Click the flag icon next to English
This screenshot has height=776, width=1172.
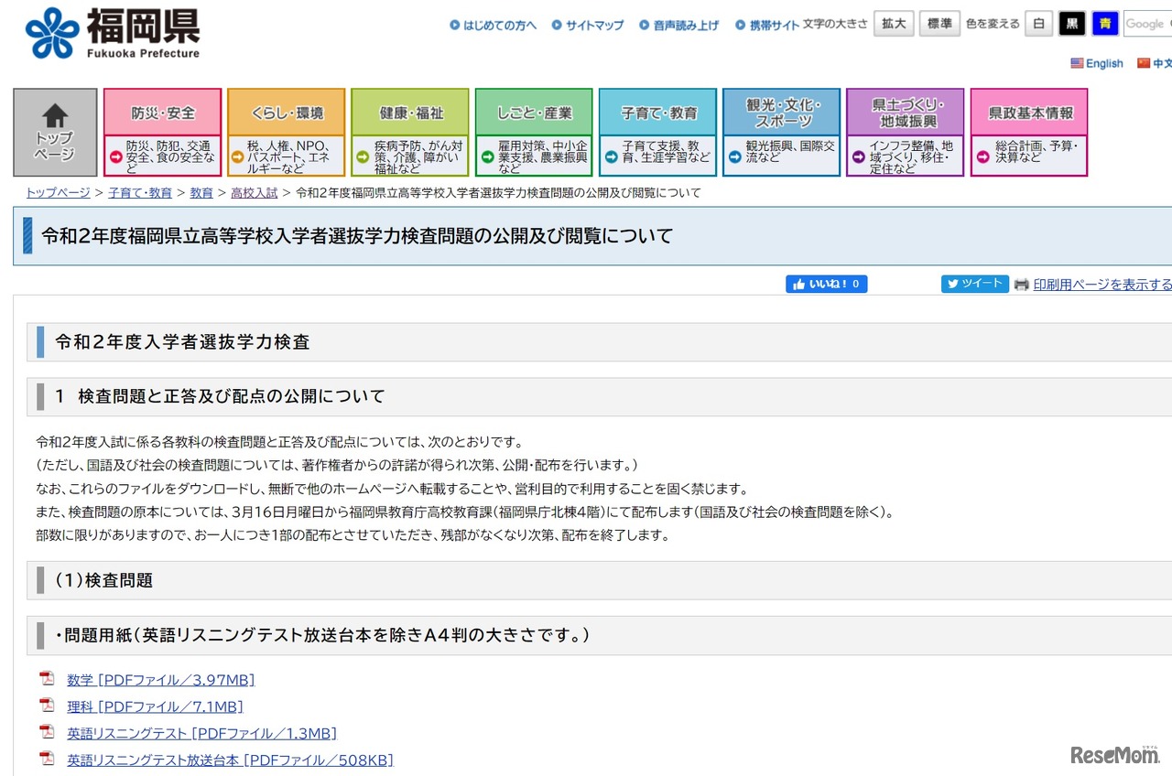1076,62
